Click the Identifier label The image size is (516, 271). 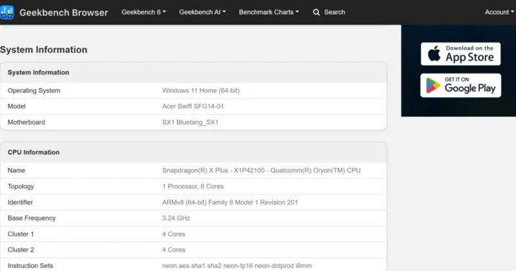click(x=21, y=203)
